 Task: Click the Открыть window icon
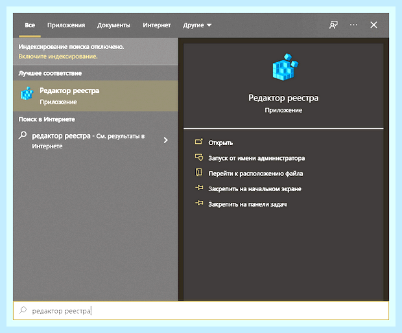[x=198, y=142]
